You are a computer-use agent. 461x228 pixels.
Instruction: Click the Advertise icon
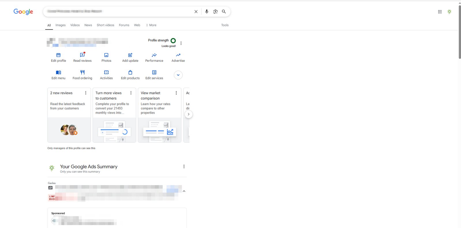click(178, 55)
